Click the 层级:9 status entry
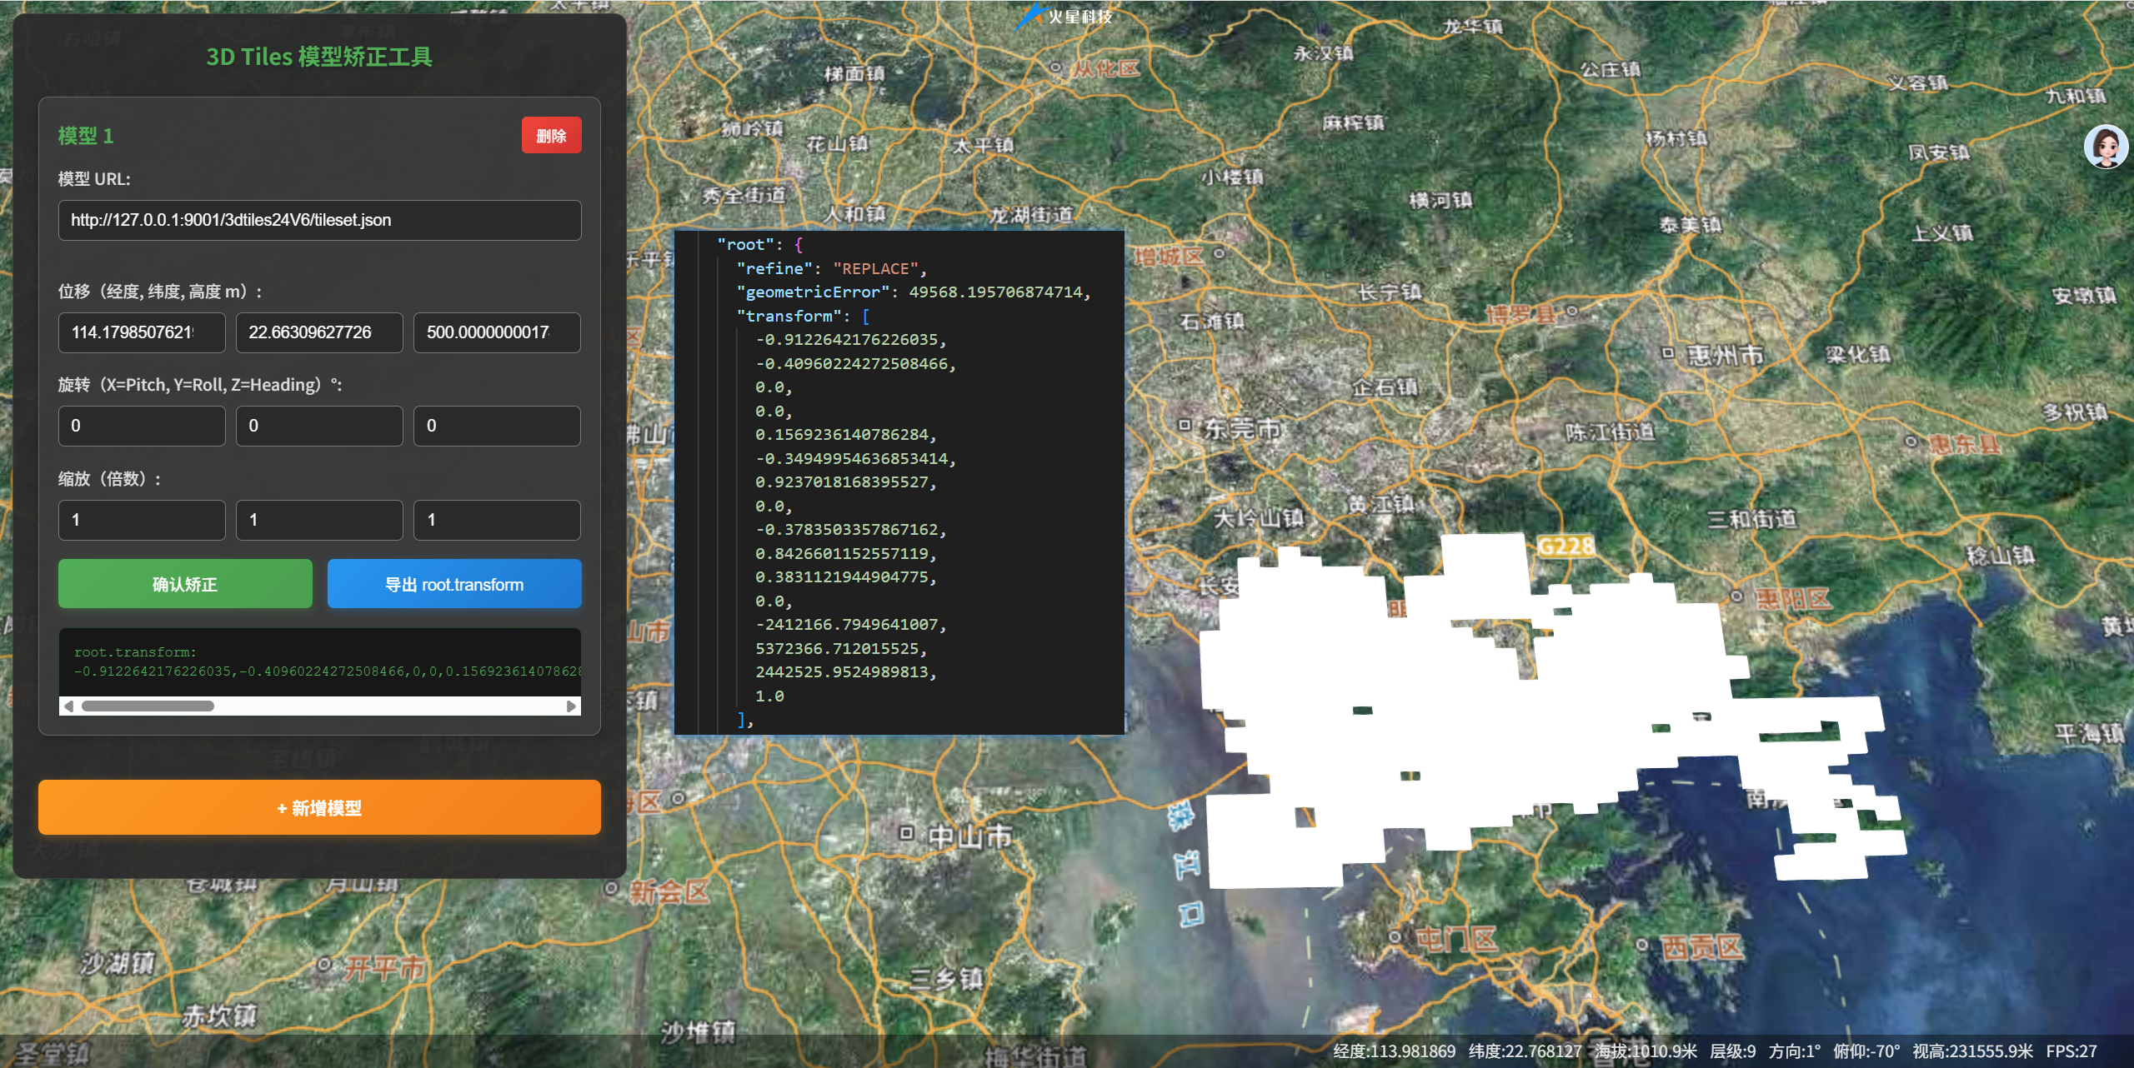Image resolution: width=2134 pixels, height=1068 pixels. pyautogui.click(x=1732, y=1051)
